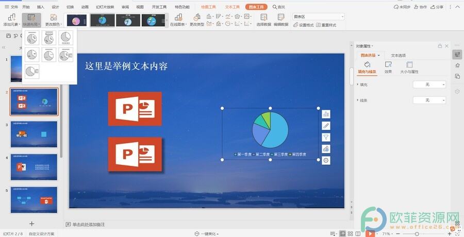Pick the fifth quick layout in second row
Screen dimensions: 464x237
coord(49,55)
